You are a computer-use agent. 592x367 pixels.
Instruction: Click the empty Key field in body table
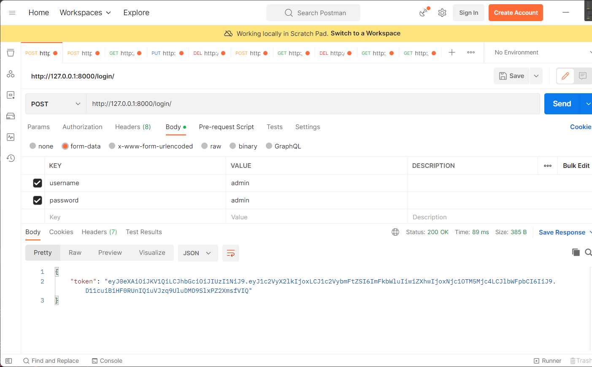click(x=135, y=217)
